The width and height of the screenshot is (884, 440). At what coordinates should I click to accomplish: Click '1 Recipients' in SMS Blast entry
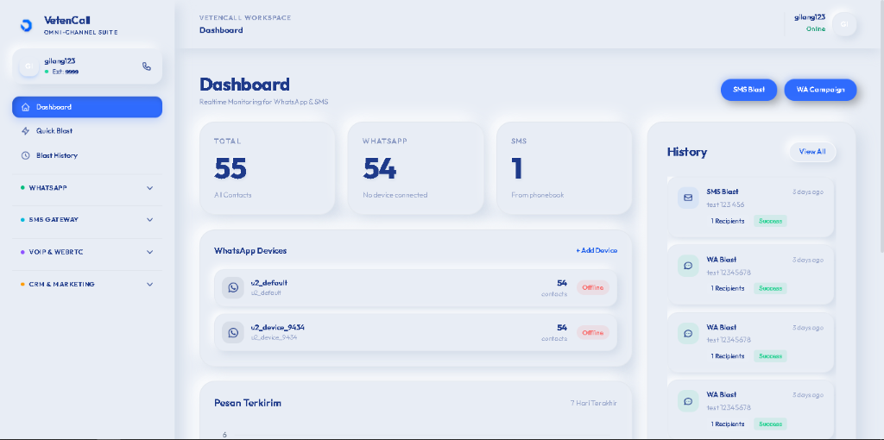pos(727,222)
